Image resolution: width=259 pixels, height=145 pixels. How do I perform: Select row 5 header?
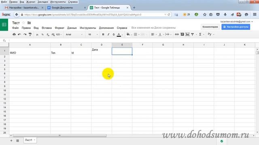point(4,69)
